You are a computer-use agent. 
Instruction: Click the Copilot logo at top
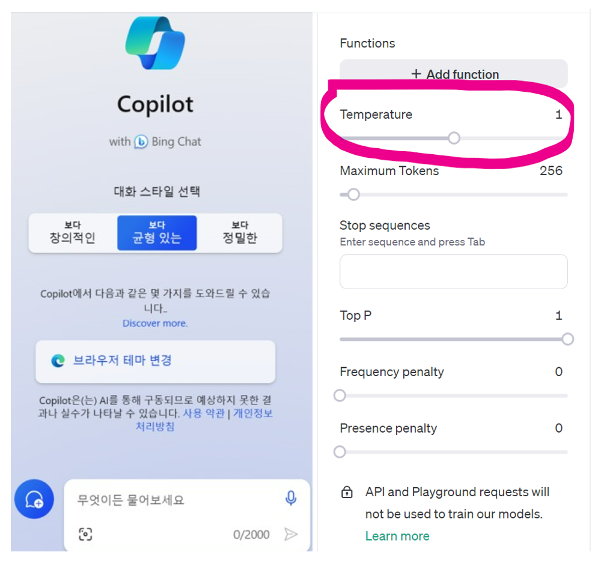tap(155, 43)
